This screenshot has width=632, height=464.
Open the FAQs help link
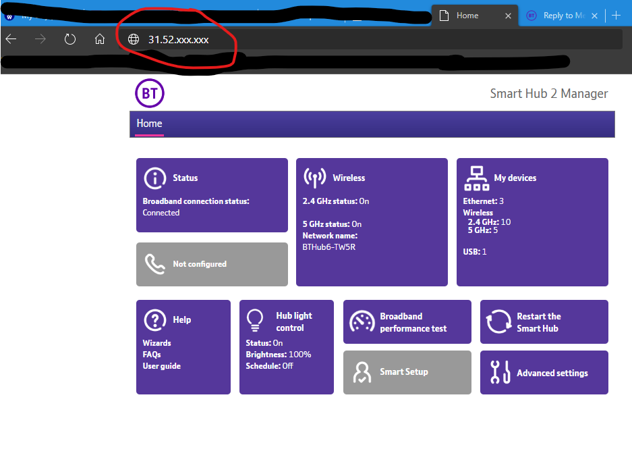pyautogui.click(x=152, y=355)
